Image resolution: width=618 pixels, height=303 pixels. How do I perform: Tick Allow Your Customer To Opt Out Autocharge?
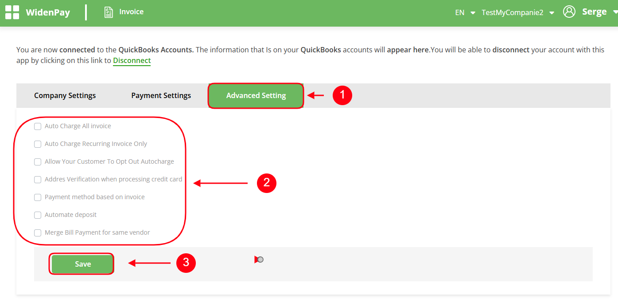click(x=38, y=162)
